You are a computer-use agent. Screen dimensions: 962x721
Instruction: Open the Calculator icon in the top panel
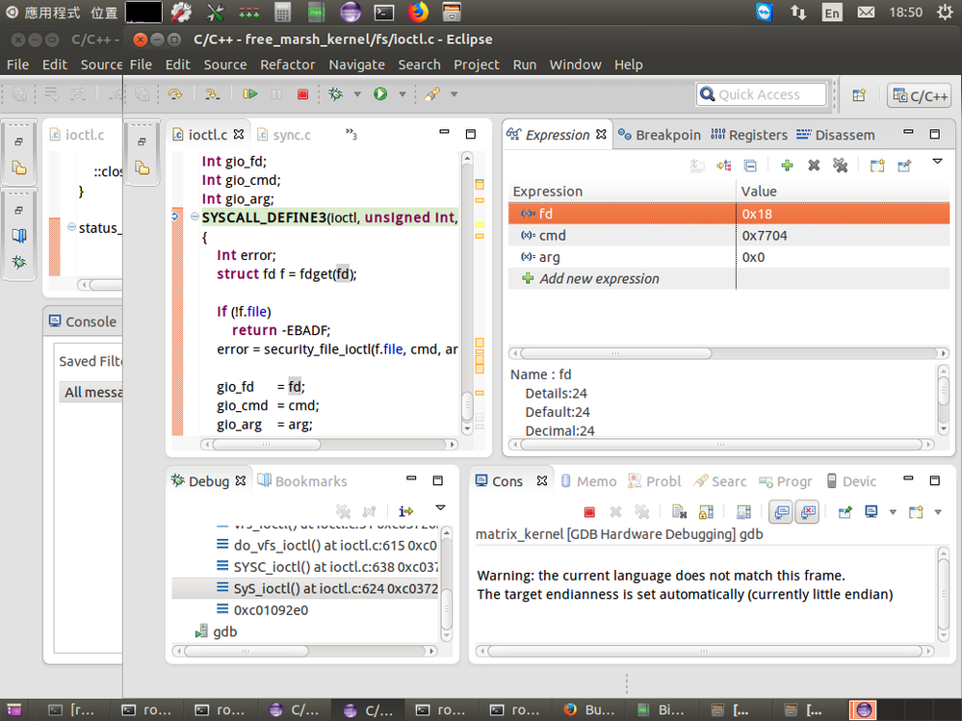point(282,12)
